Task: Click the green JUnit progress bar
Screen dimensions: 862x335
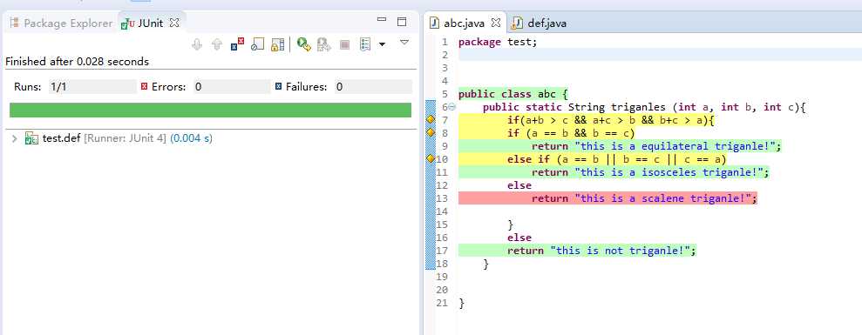Action: (x=211, y=110)
